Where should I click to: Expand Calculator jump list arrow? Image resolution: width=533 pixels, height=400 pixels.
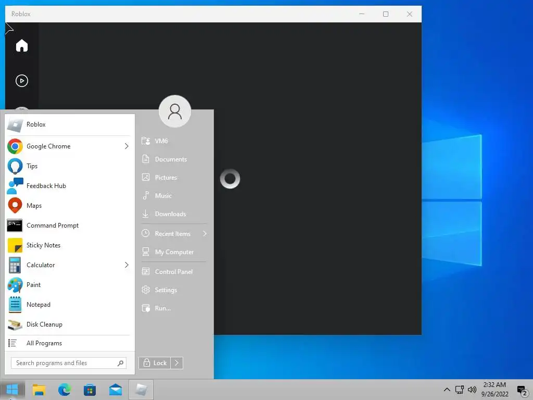coord(126,265)
